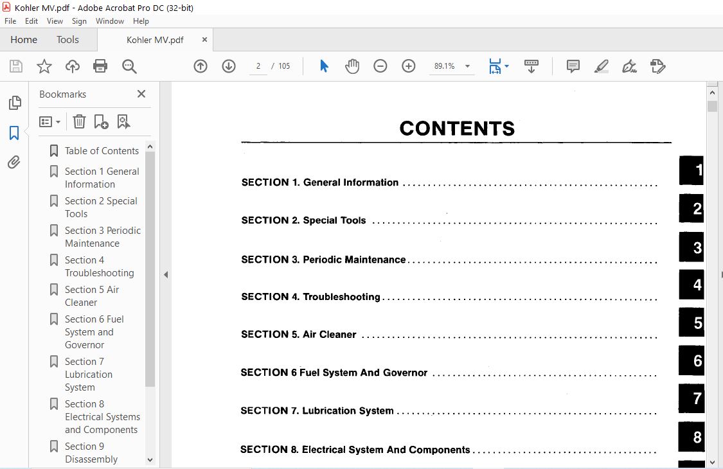Close the Kohler MV.pdf tab
Screen dimensions: 723x469
(x=204, y=40)
